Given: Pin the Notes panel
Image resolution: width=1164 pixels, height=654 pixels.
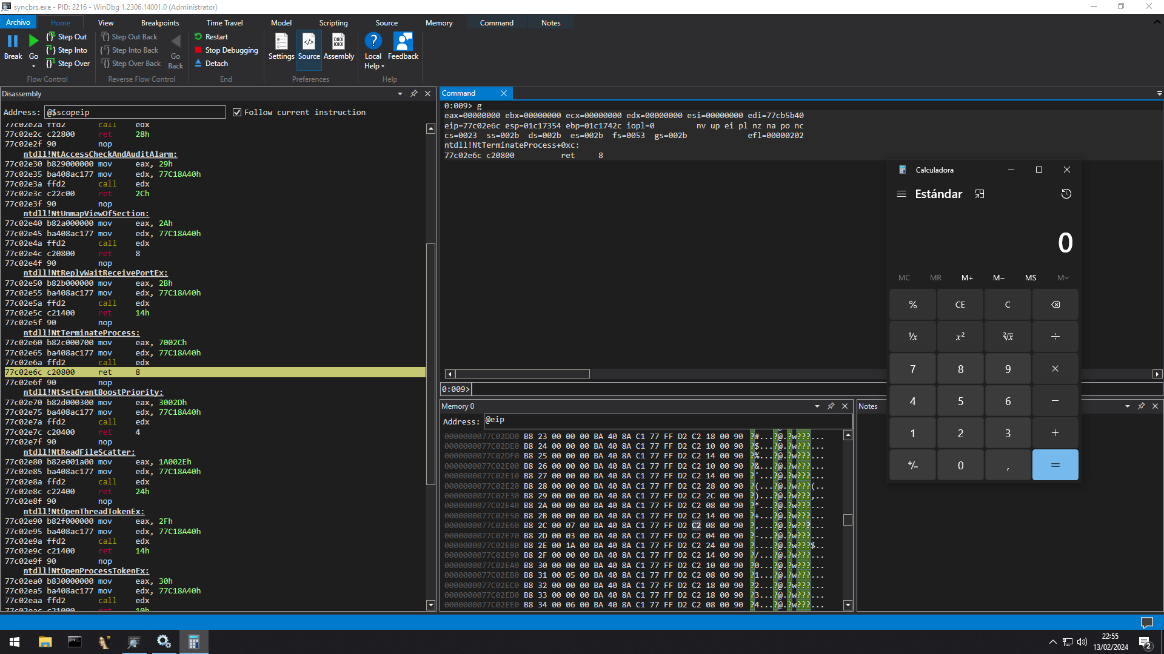Looking at the screenshot, I should pyautogui.click(x=1142, y=406).
